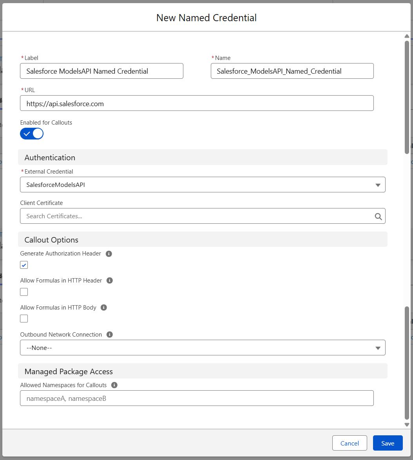Click into the URL field

(197, 103)
